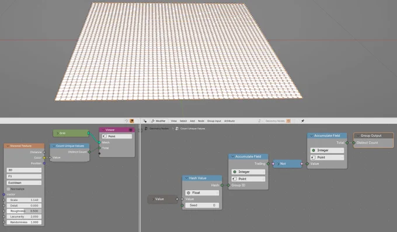Click the Seed input socket on Hash Value
The width and height of the screenshot is (397, 232).
coord(182,205)
